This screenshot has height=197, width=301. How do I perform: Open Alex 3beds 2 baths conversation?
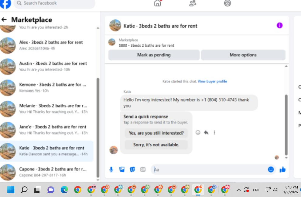click(47, 45)
